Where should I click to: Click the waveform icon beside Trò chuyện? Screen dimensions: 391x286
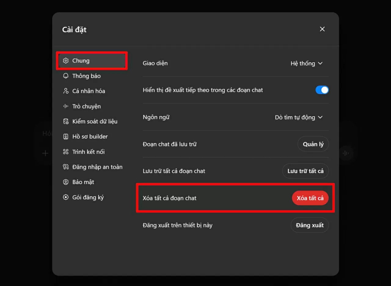coord(66,106)
